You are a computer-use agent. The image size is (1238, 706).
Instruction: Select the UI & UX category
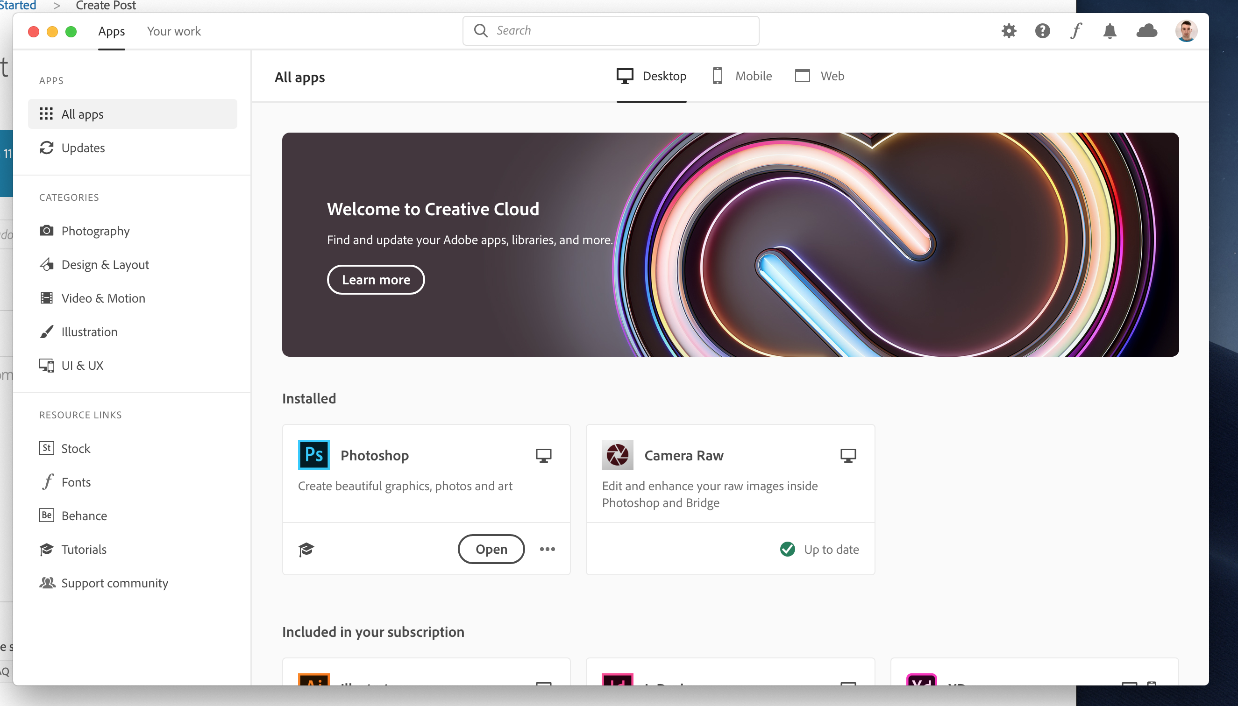tap(82, 365)
